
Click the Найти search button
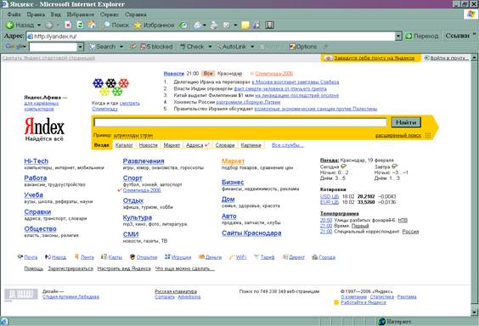[x=406, y=122]
